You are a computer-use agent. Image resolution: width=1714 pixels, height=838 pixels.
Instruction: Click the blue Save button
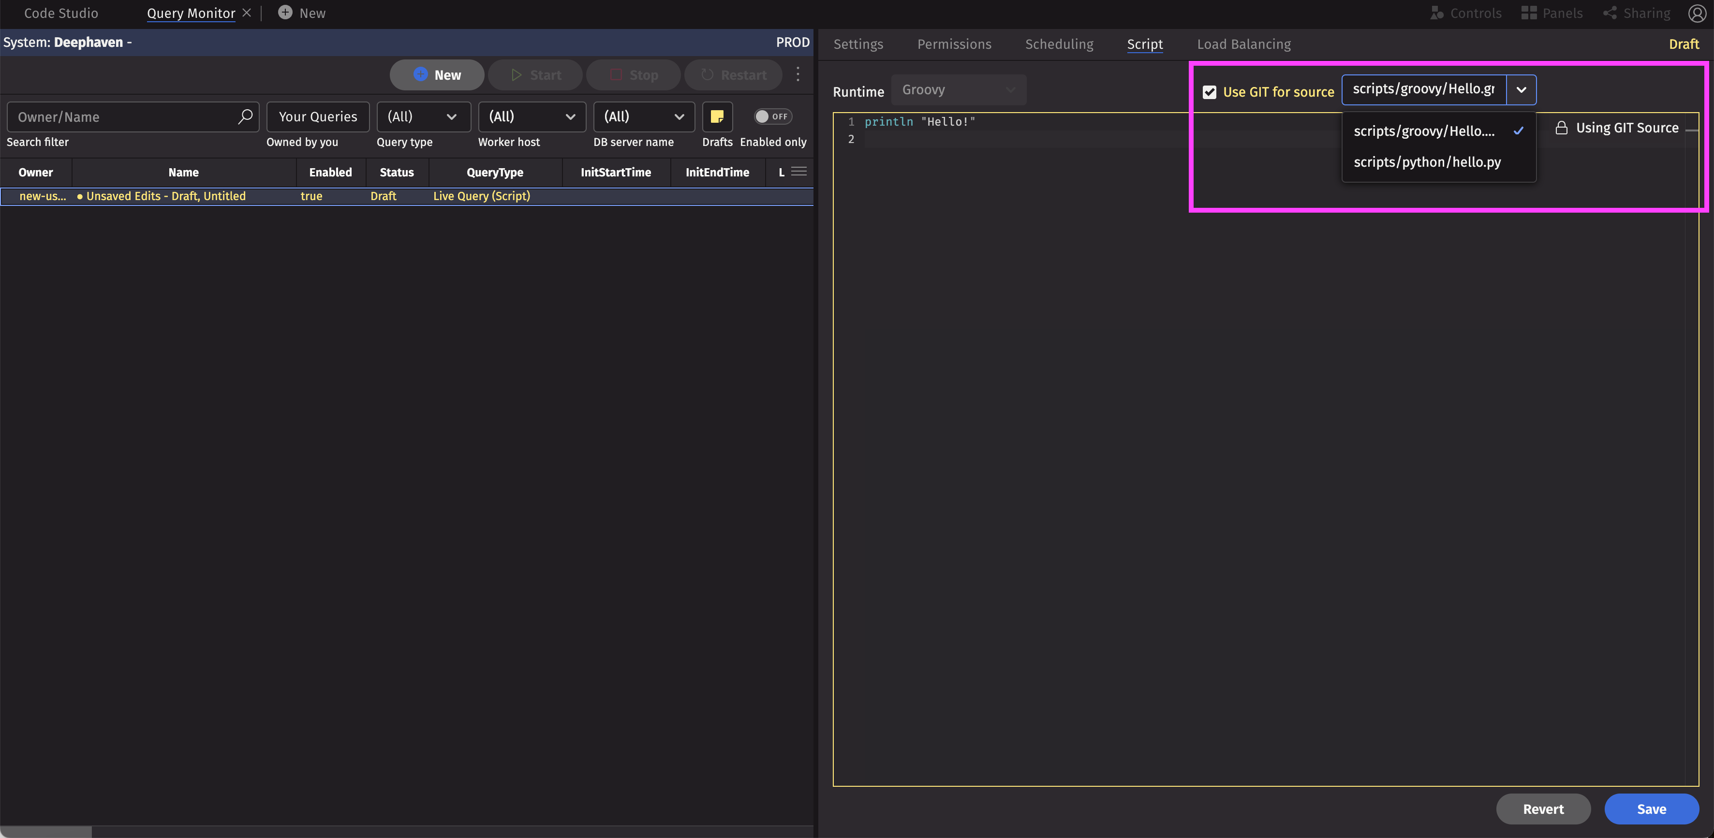click(x=1651, y=809)
